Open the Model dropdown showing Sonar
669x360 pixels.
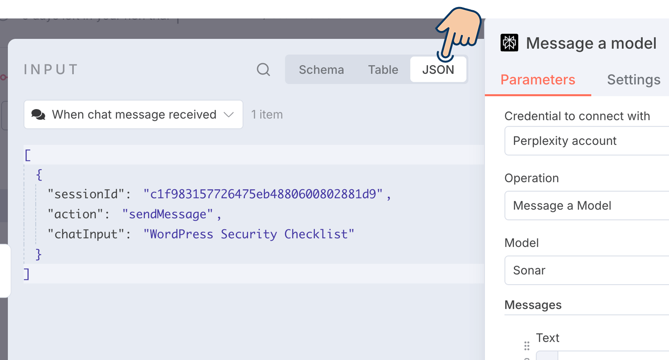point(587,270)
